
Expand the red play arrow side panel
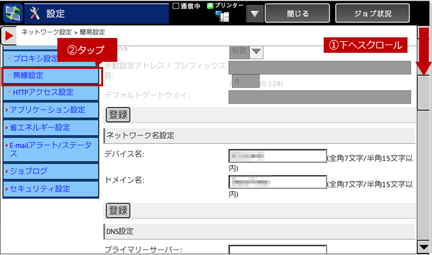click(x=8, y=35)
